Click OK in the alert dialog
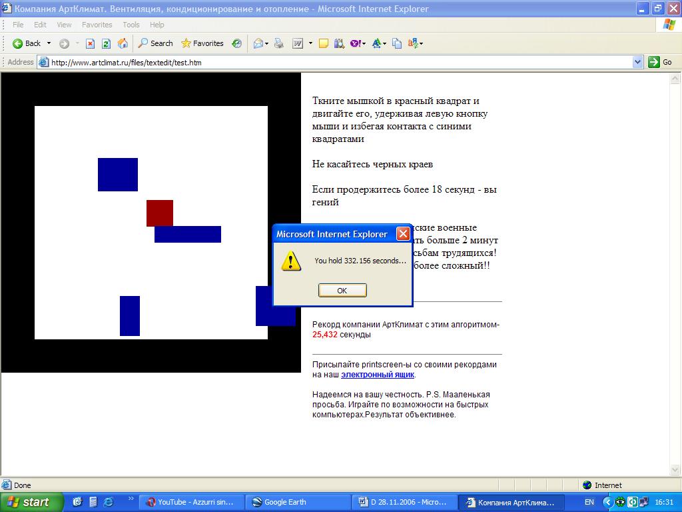Image resolution: width=682 pixels, height=512 pixels. 342,291
